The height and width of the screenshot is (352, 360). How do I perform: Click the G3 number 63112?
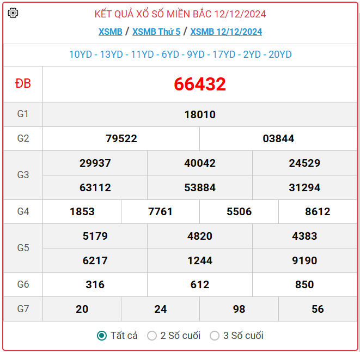(x=95, y=187)
